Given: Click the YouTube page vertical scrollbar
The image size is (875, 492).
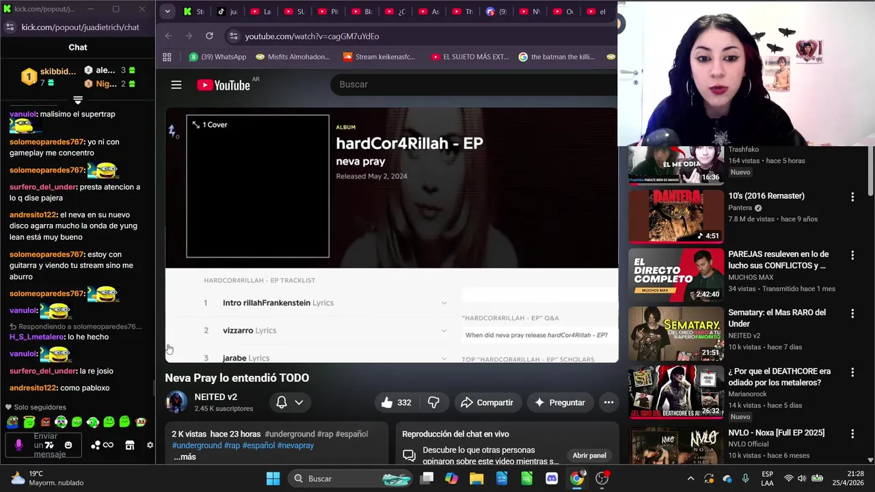Looking at the screenshot, I should (870, 171).
